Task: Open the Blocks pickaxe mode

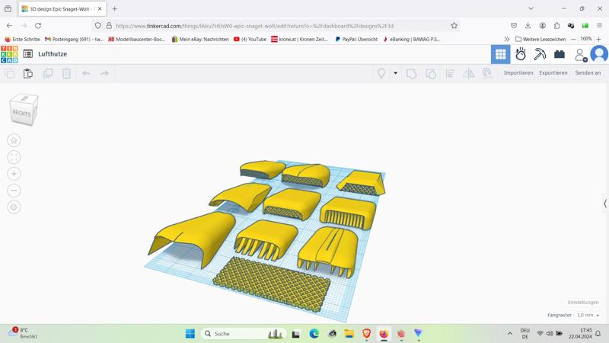Action: coord(540,54)
